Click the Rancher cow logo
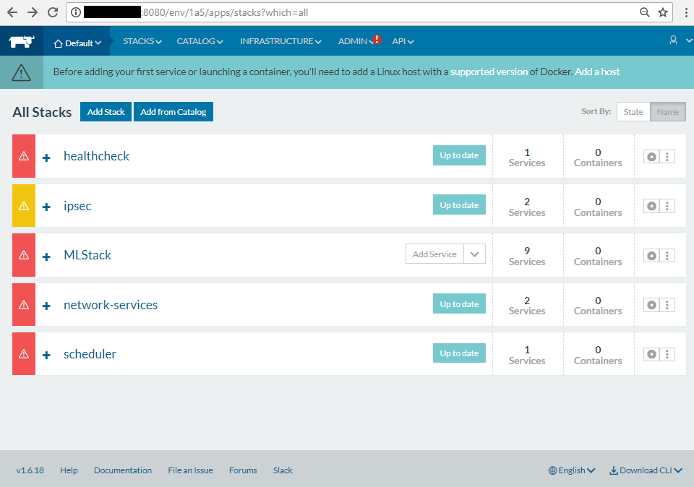This screenshot has width=694, height=487. coord(21,42)
